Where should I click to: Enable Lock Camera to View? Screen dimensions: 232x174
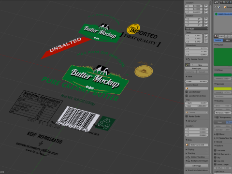point(187,96)
